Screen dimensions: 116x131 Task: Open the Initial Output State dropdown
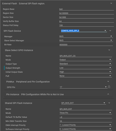pyautogui.click(x=86, y=72)
